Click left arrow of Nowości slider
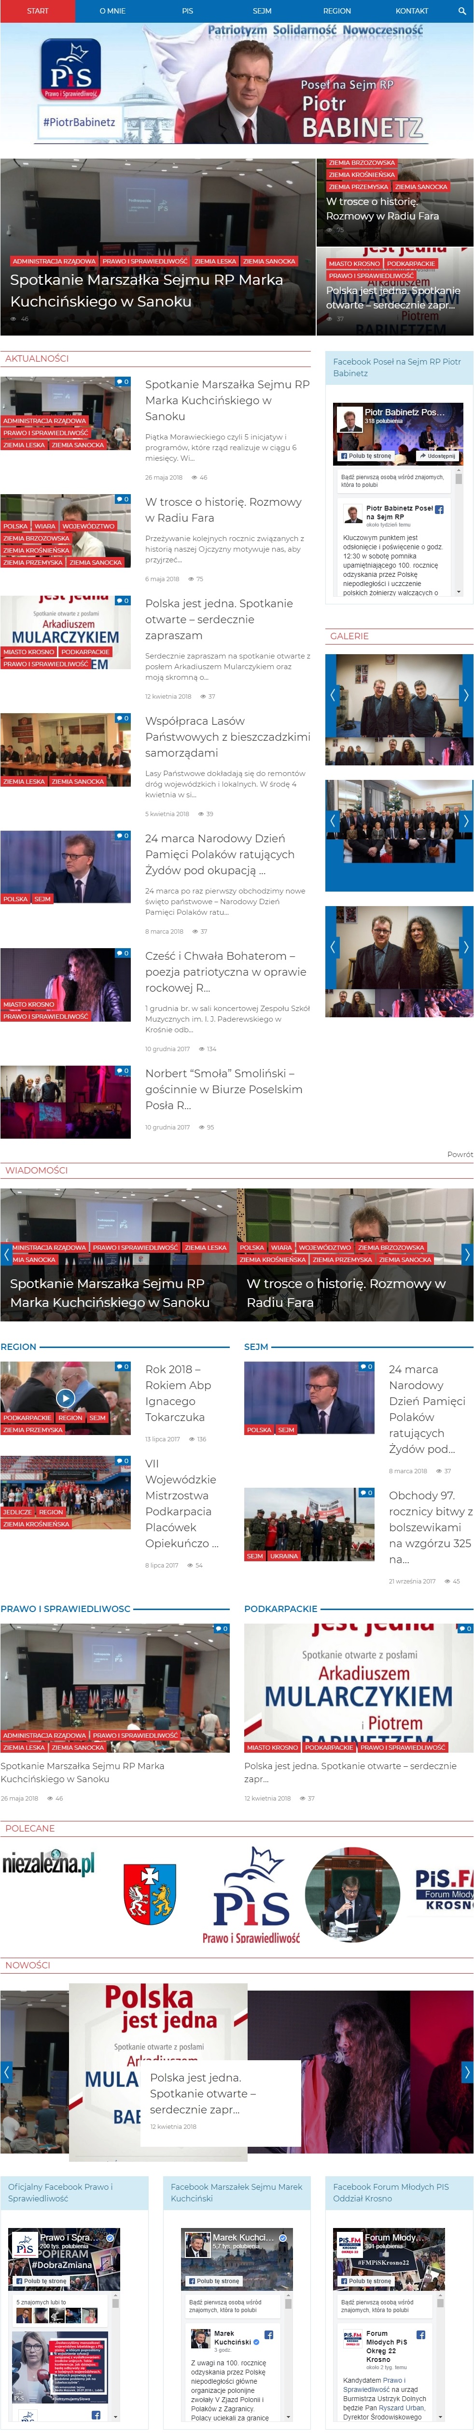474x2433 pixels. (7, 2073)
